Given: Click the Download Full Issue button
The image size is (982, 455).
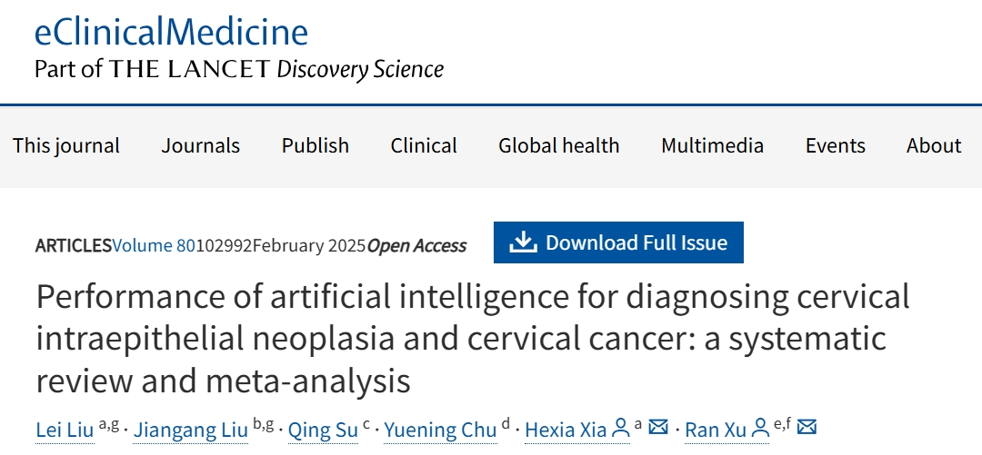Looking at the screenshot, I should point(618,242).
